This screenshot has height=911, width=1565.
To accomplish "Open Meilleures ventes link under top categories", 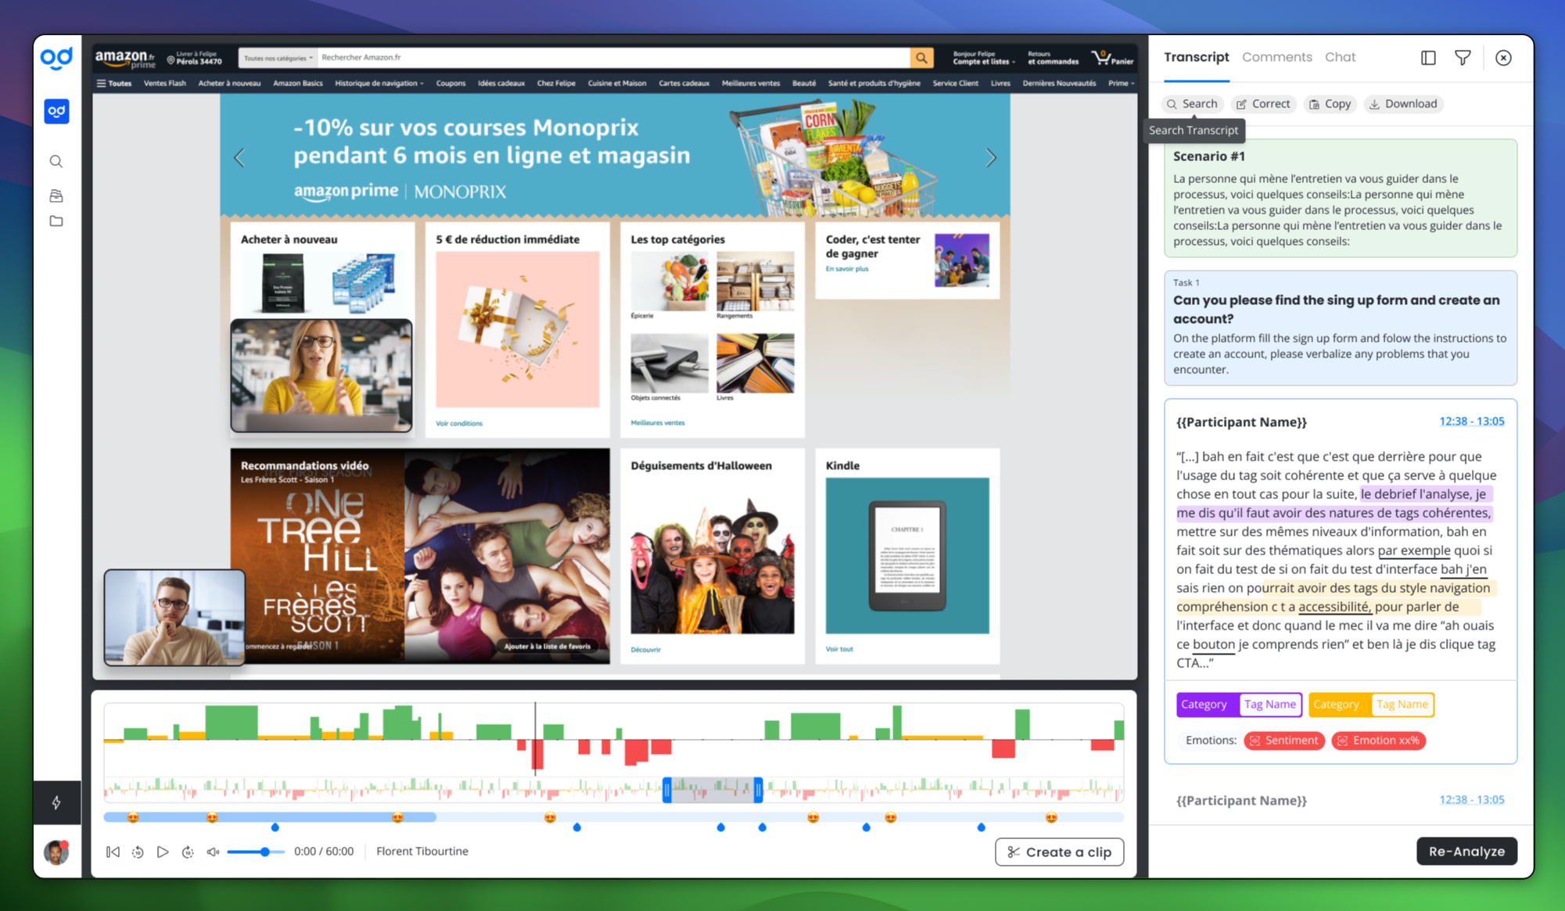I will click(658, 422).
